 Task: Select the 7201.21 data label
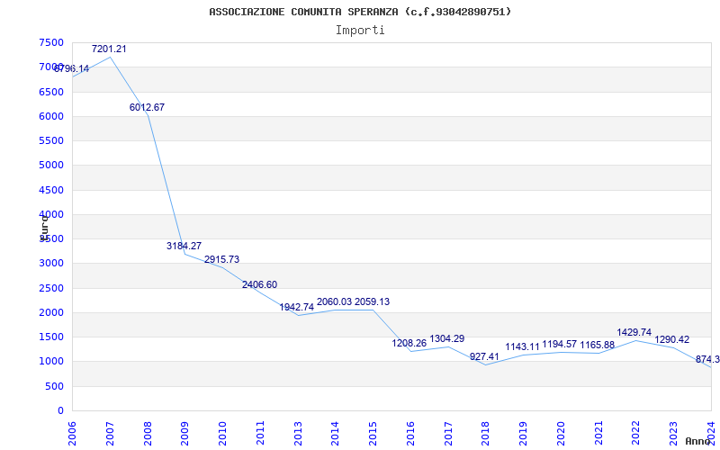(x=109, y=49)
